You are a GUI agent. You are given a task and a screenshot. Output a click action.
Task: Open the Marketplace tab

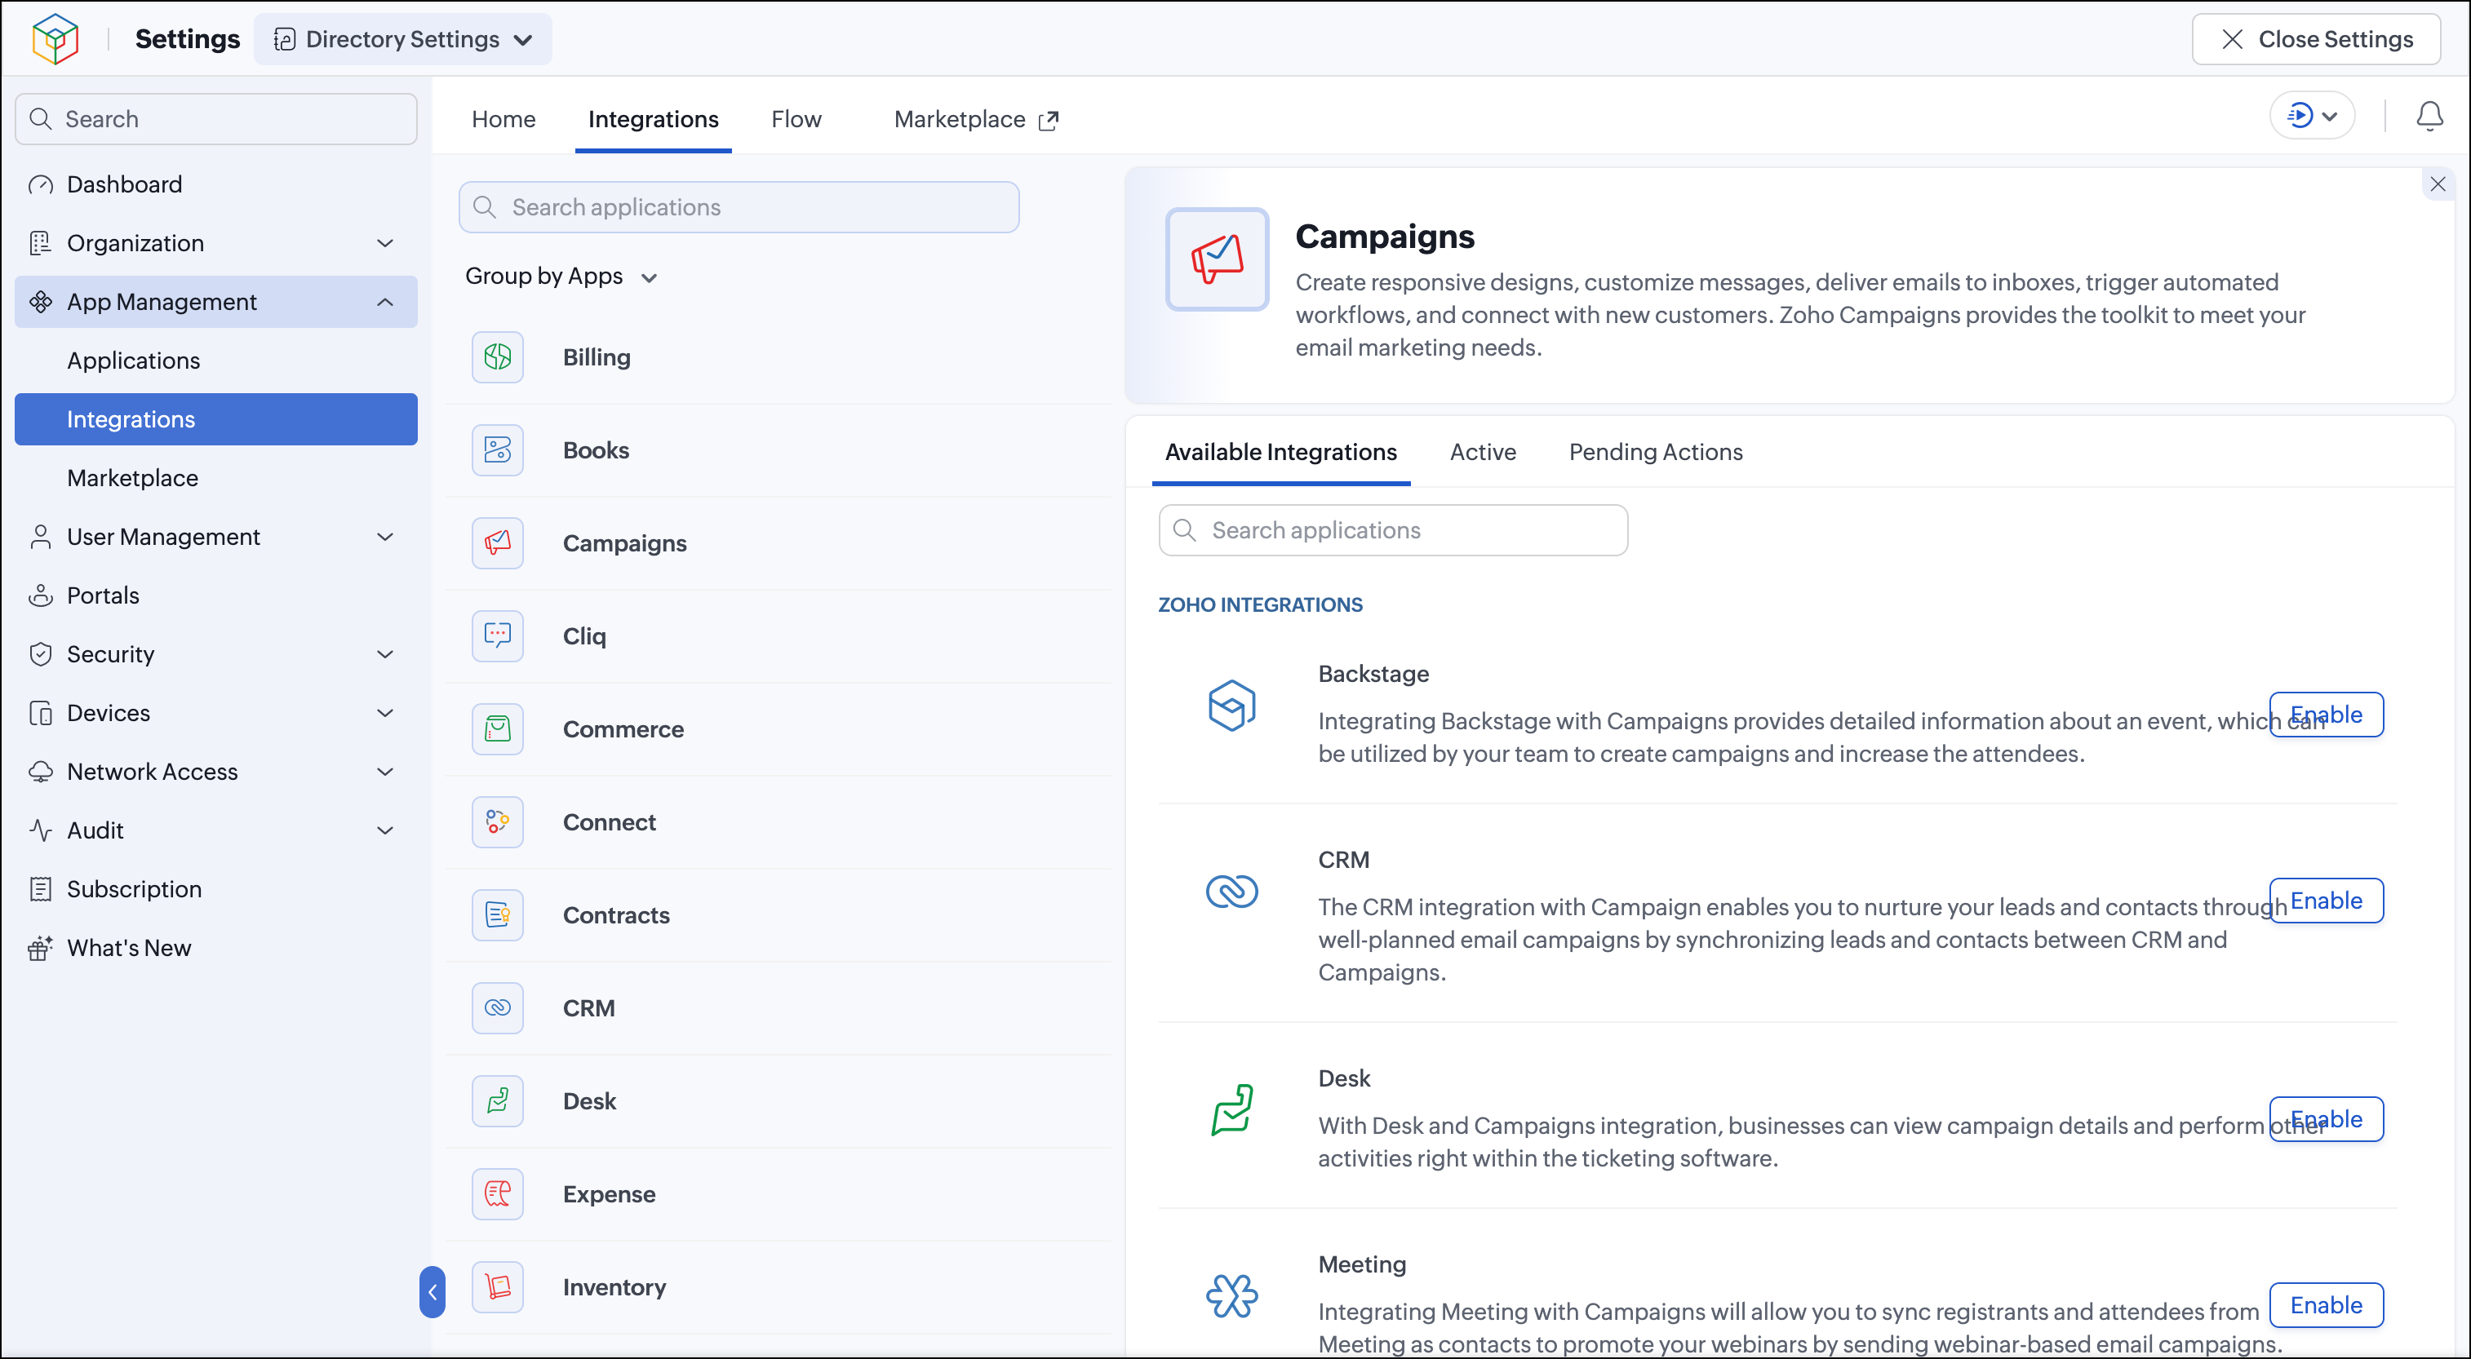[977, 120]
